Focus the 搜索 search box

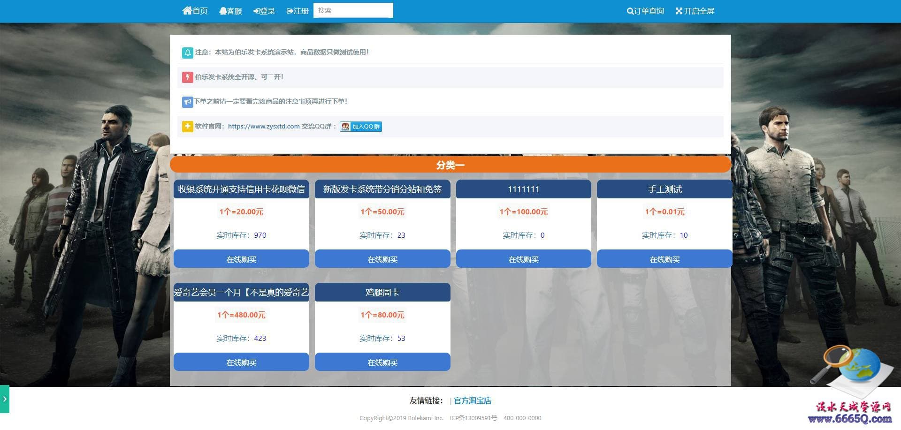click(x=353, y=10)
